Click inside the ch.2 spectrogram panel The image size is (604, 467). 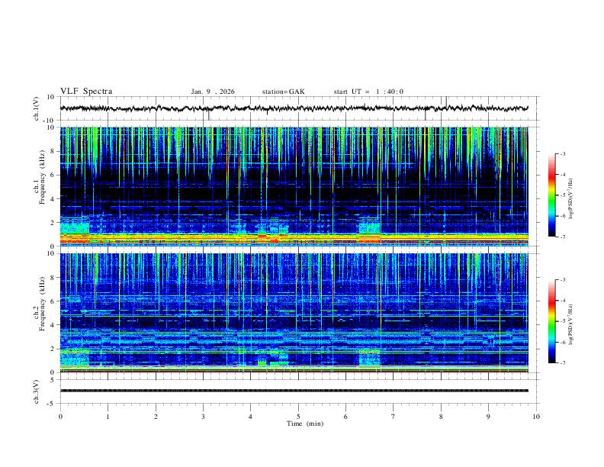tap(294, 313)
